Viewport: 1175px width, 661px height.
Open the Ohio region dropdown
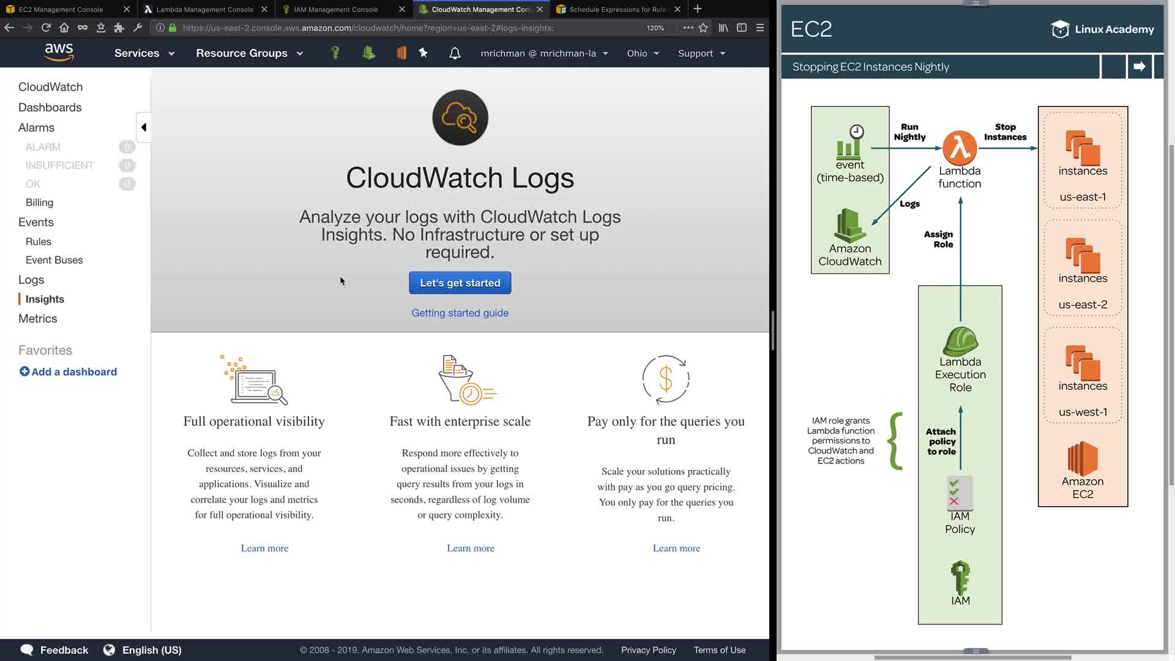tap(643, 53)
